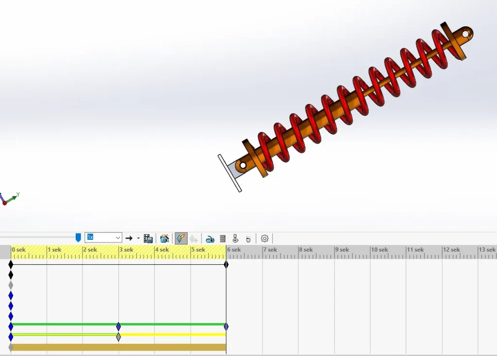Click the Spring icon in motion toolbar
This screenshot has width=497, height=356.
click(x=223, y=238)
